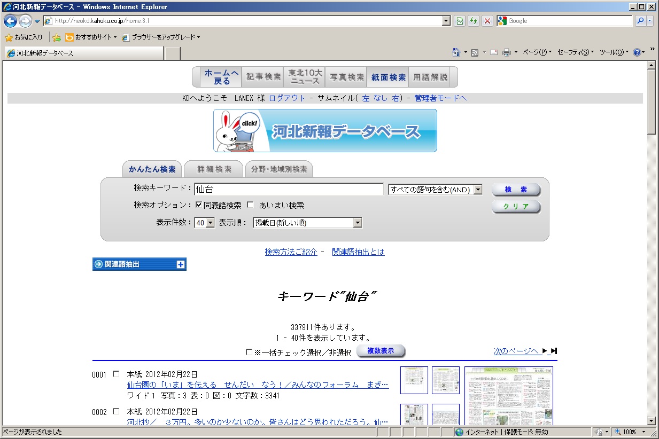The image size is (659, 439).
Task: Open first small page thumbnail of result 0001
Action: coord(414,380)
